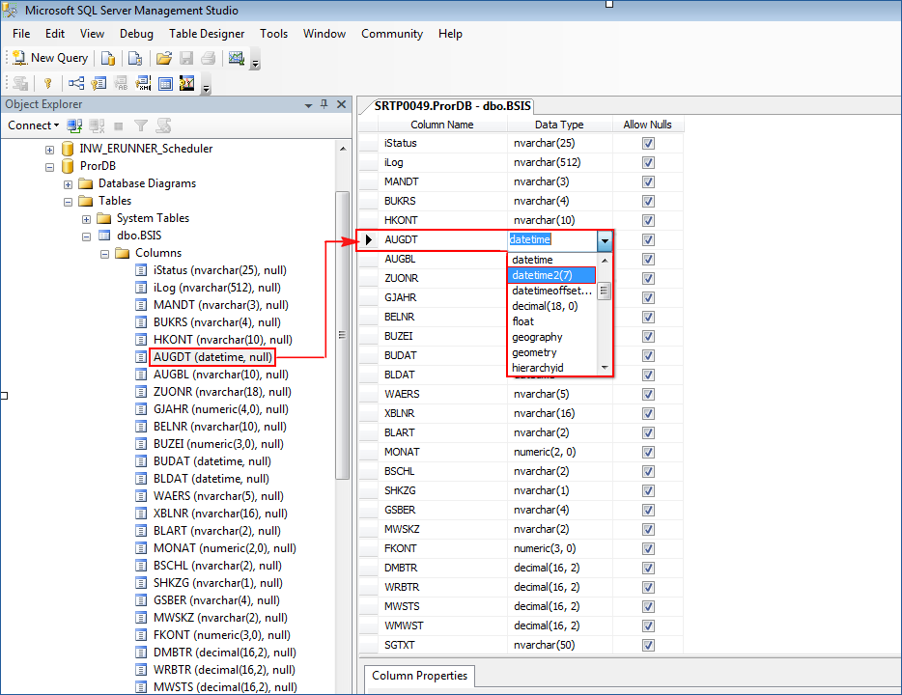The width and height of the screenshot is (902, 695).
Task: Click the Generate Change Script icon
Action: [20, 83]
